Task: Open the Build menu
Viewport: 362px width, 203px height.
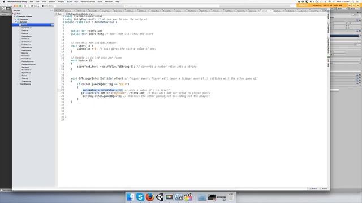Action: coord(69,1)
